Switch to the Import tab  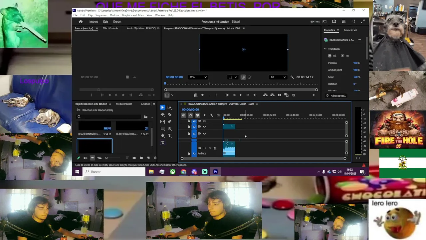(94, 21)
